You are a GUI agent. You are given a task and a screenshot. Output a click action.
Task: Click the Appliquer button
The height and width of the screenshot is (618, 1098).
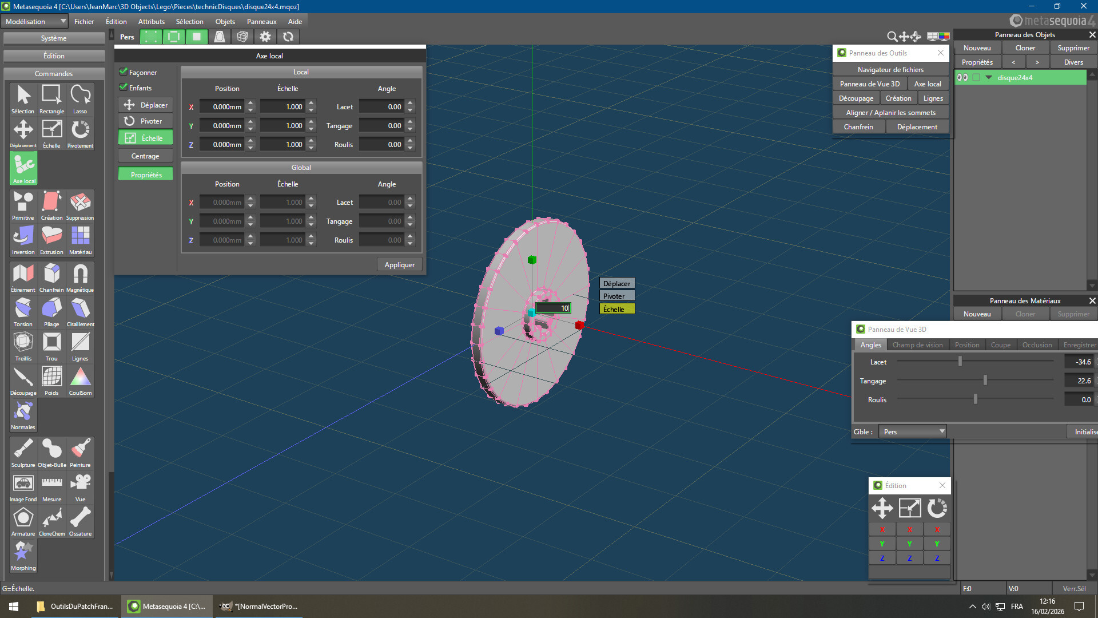399,265
